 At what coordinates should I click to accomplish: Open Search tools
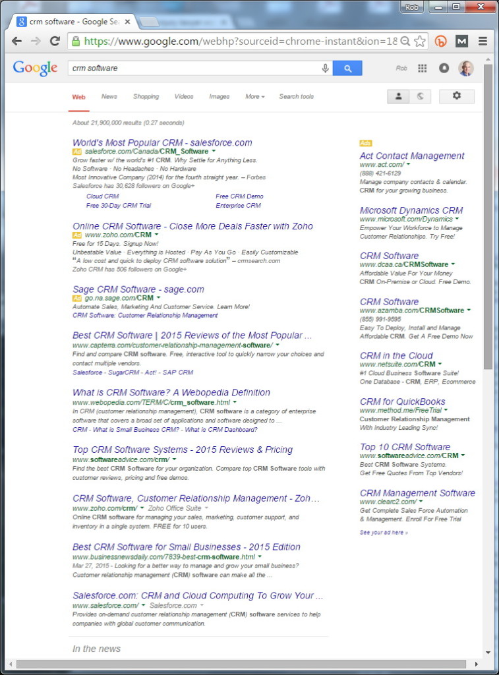pos(296,96)
